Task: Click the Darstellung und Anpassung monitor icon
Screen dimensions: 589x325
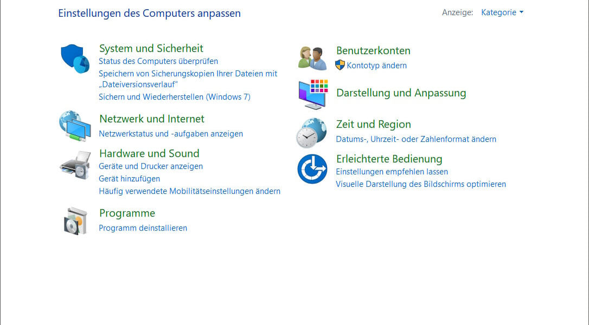Action: pos(313,94)
